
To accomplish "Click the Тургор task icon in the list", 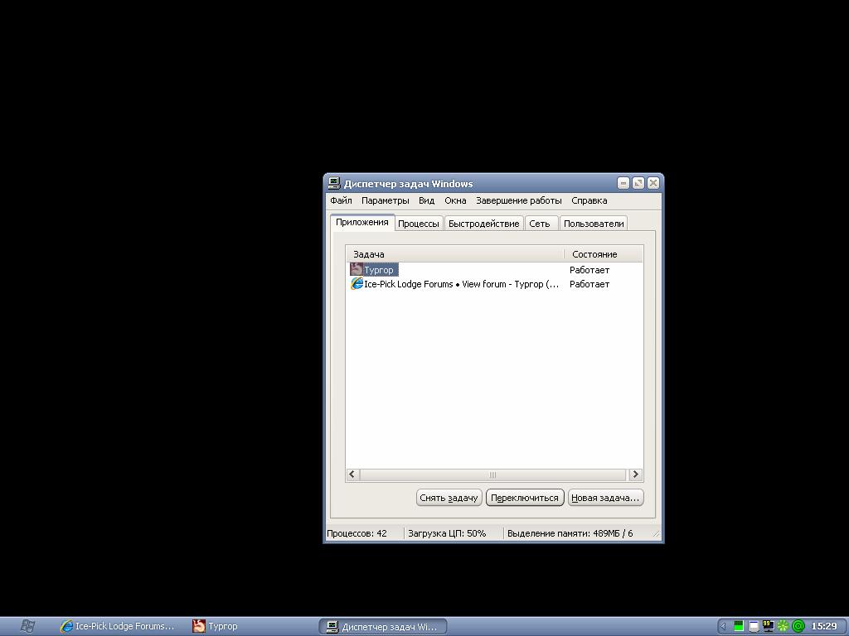I will tap(357, 269).
